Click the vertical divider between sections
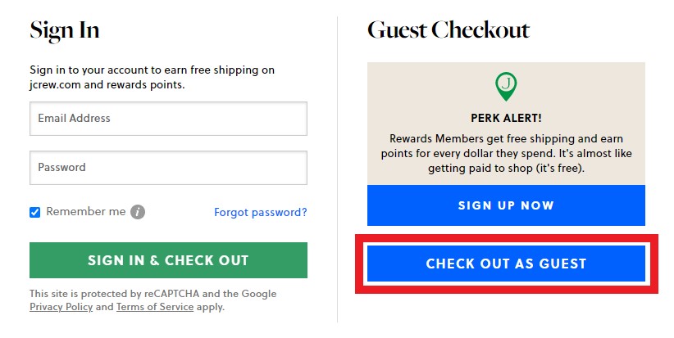Screen dimensions: 674x338 (x=337, y=164)
